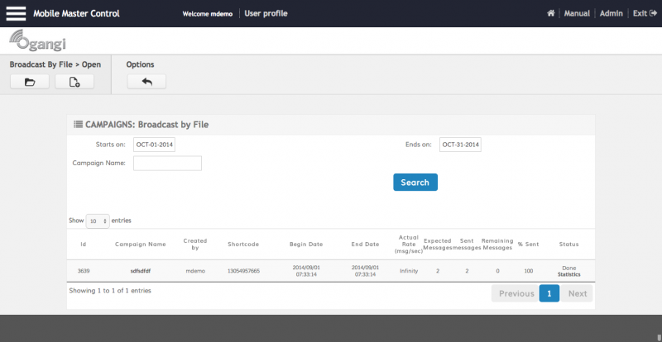Expand the Show entries dropdown

pyautogui.click(x=98, y=221)
